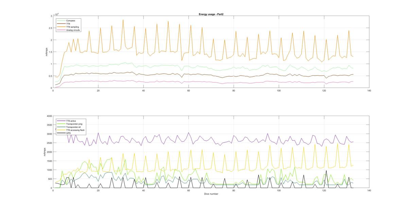This screenshot has width=408, height=211.
Task: Click x-axis tick '80' under lower plot
Action: [234, 191]
